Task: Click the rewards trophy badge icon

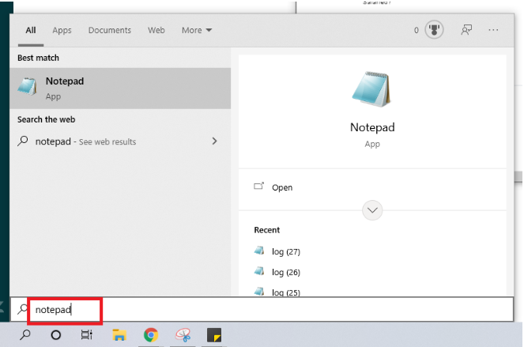Action: pos(434,30)
